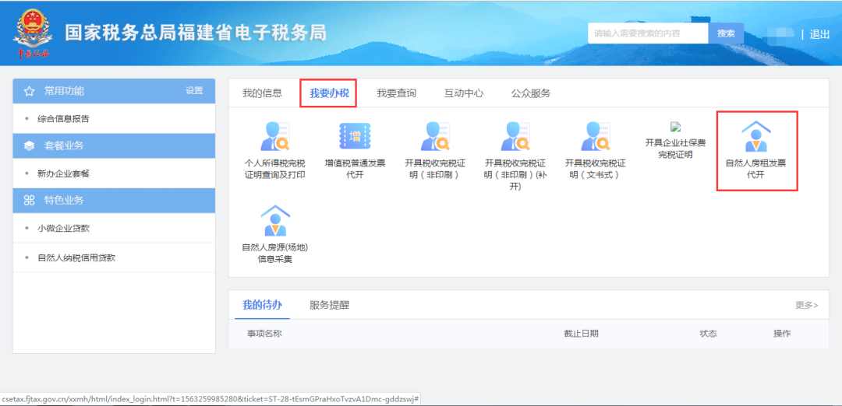Select 我的待办 tab
Viewport: 842px width, 406px height.
[262, 306]
